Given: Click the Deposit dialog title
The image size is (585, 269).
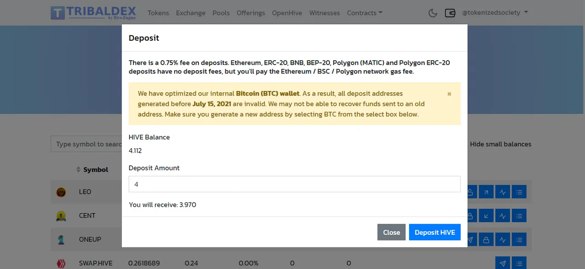Looking at the screenshot, I should [x=144, y=38].
